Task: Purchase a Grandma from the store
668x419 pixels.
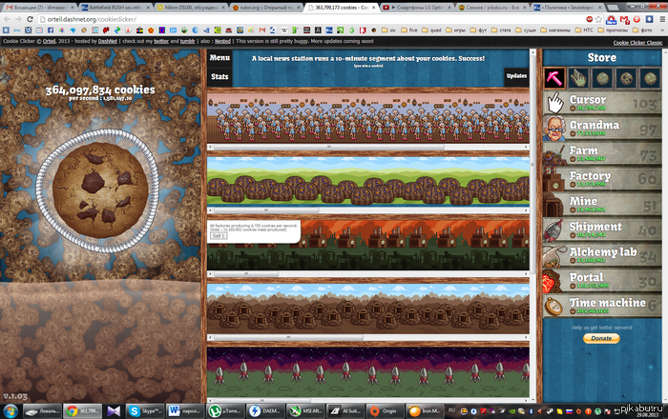Action: [x=602, y=129]
